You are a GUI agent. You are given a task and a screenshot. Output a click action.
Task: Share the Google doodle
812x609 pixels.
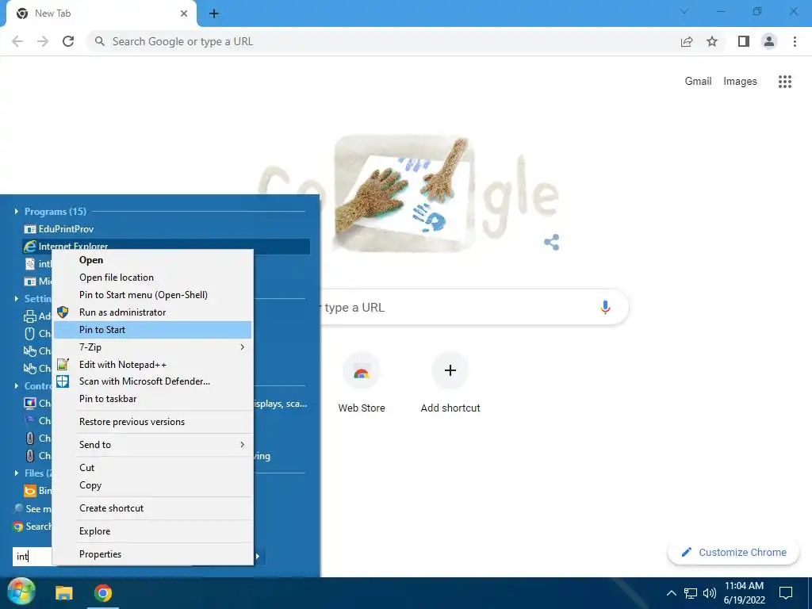(x=552, y=242)
